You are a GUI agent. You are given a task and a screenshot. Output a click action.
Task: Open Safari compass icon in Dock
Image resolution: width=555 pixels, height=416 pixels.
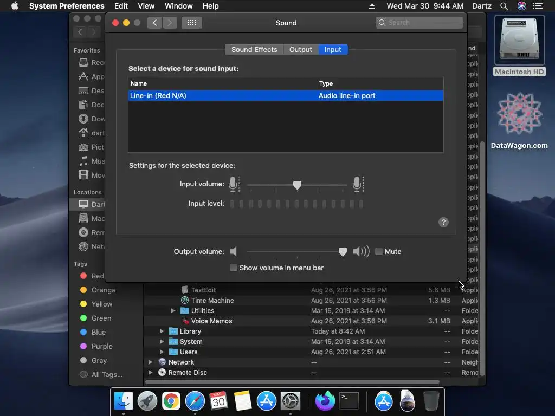pyautogui.click(x=195, y=401)
